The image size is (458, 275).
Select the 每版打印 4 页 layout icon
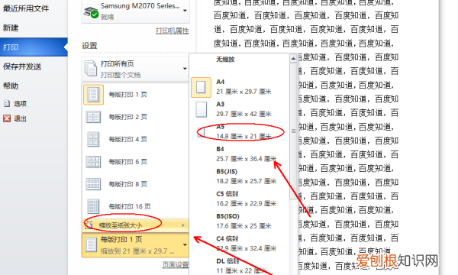pos(93,139)
